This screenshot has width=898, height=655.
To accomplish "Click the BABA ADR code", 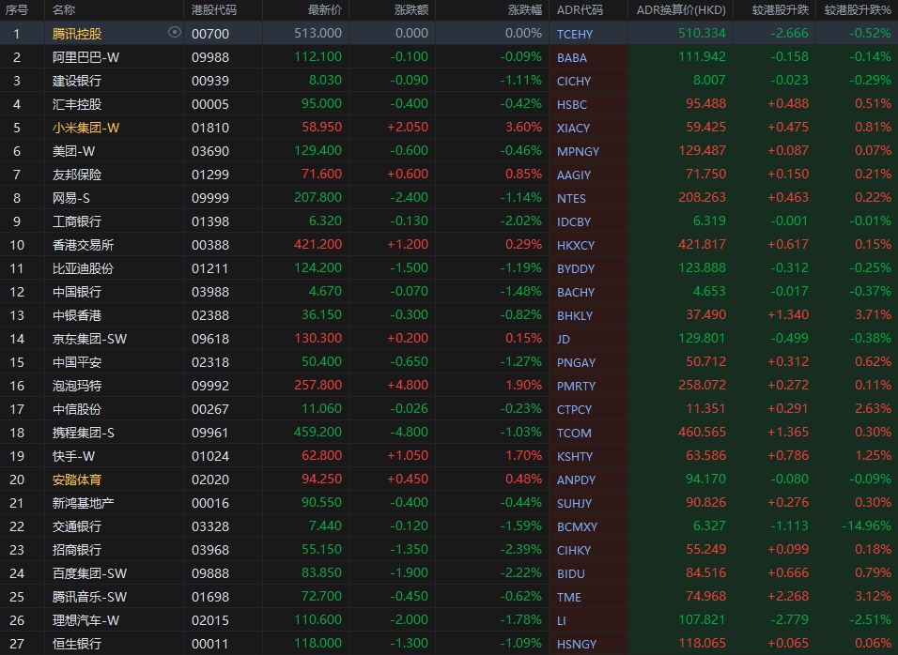I will [x=571, y=57].
